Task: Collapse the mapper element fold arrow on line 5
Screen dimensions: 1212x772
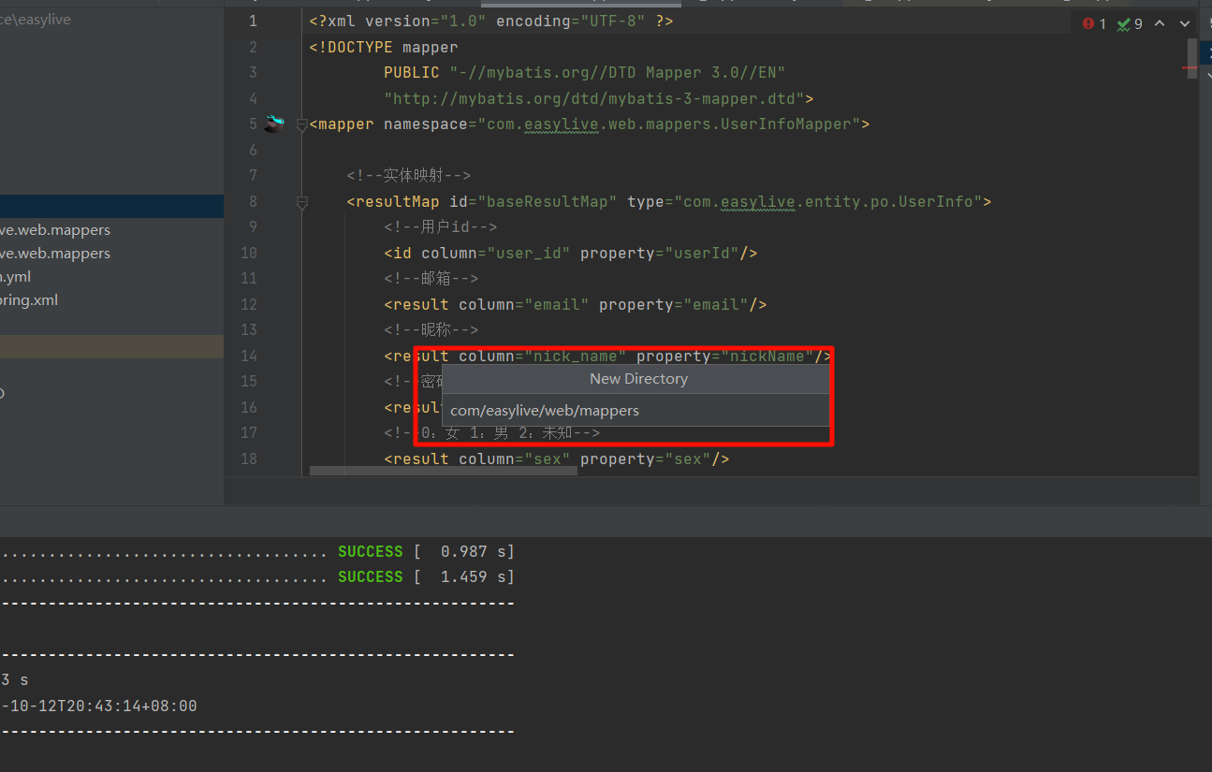Action: click(x=301, y=124)
